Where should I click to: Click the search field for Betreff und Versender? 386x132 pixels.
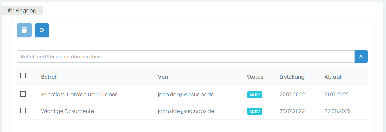(185, 57)
